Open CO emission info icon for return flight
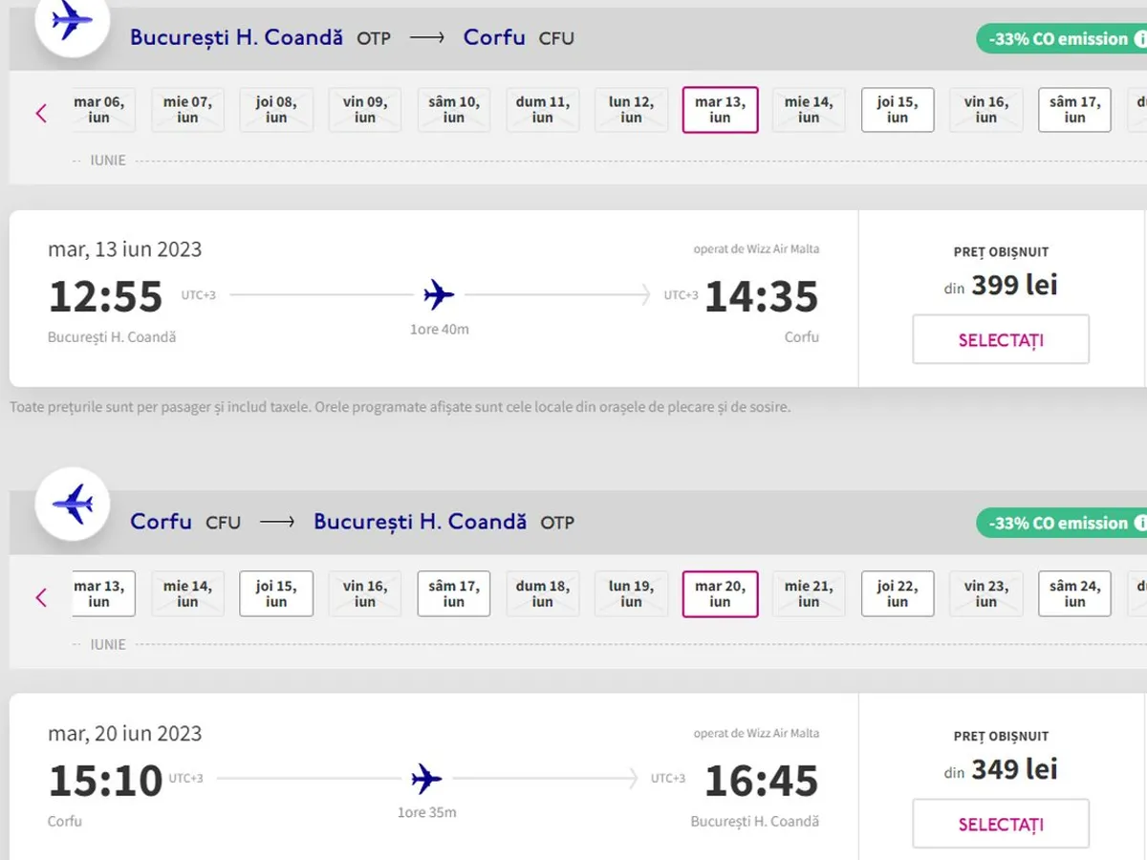This screenshot has width=1147, height=860. click(x=1139, y=524)
